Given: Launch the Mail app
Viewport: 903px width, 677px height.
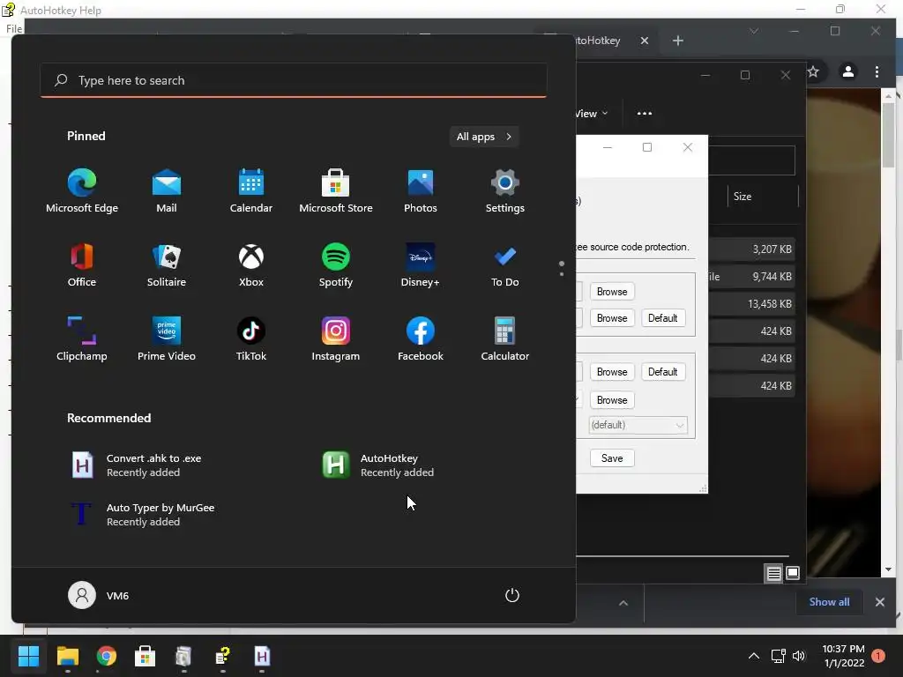Looking at the screenshot, I should click(x=167, y=191).
